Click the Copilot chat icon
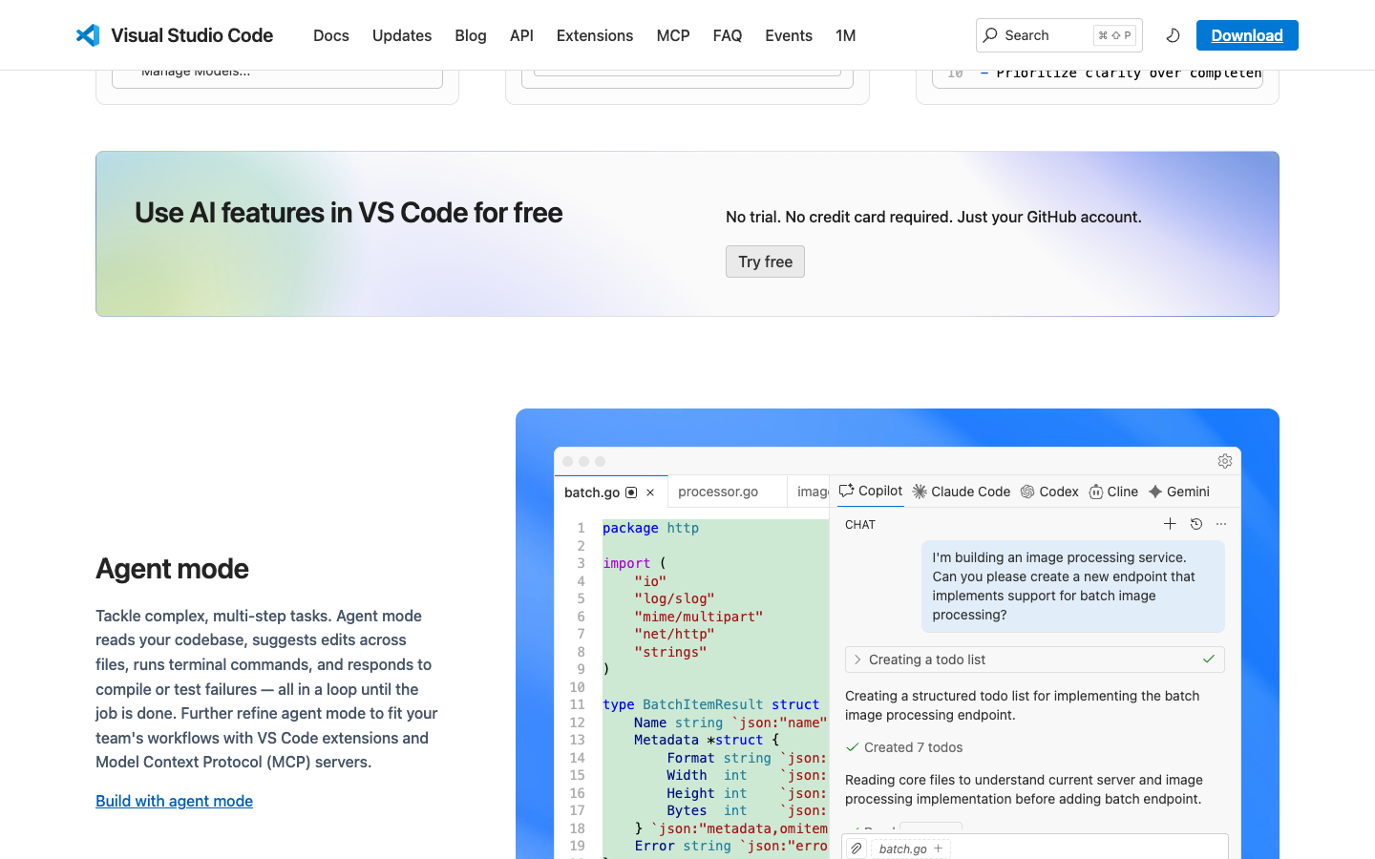Viewport: 1375px width, 859px height. 846,491
